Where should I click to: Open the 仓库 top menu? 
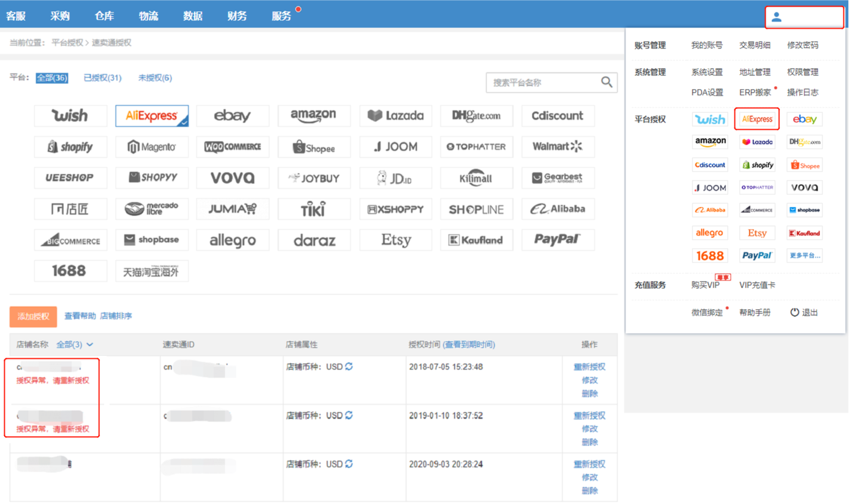(104, 16)
